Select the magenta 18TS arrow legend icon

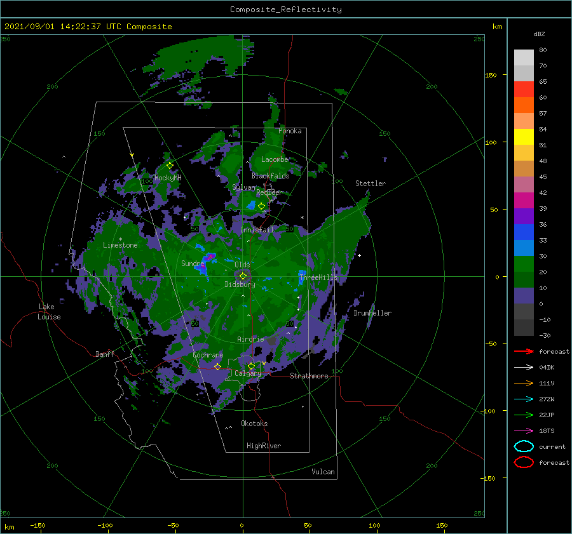(x=524, y=431)
